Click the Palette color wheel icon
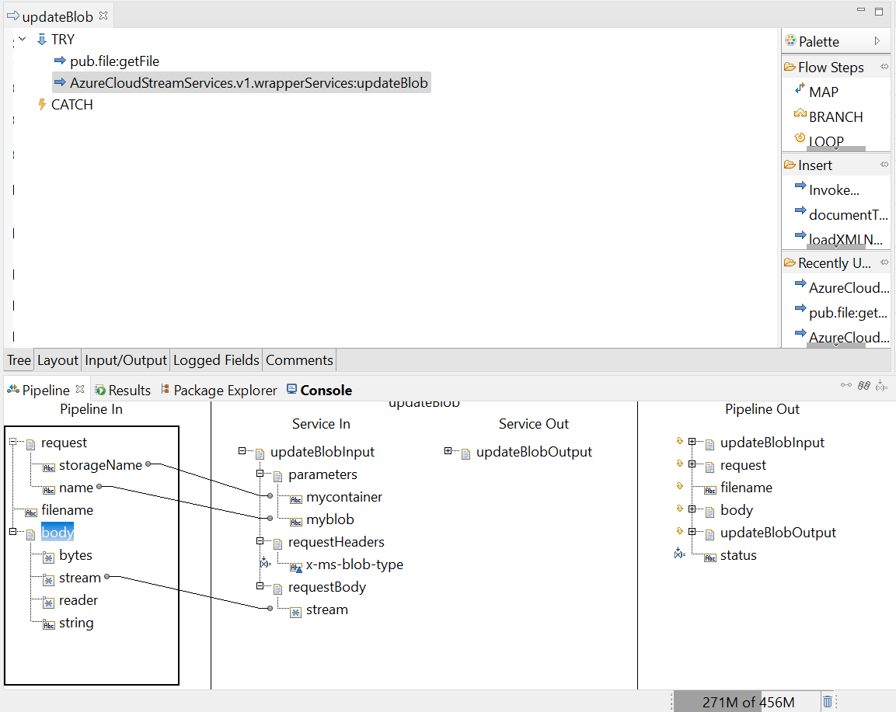 click(x=790, y=40)
